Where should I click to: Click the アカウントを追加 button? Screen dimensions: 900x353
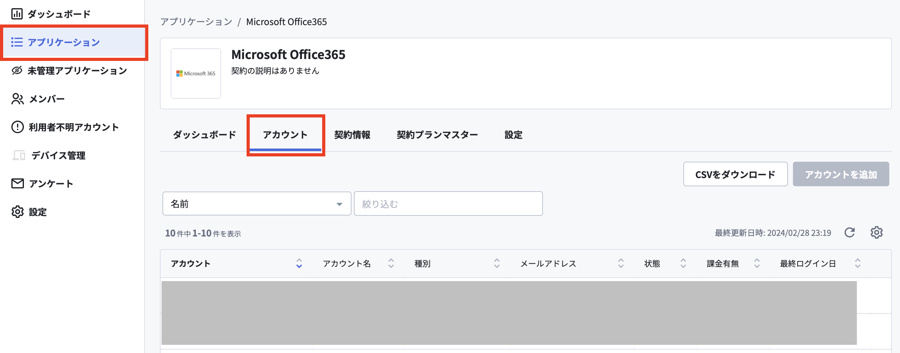(x=840, y=174)
